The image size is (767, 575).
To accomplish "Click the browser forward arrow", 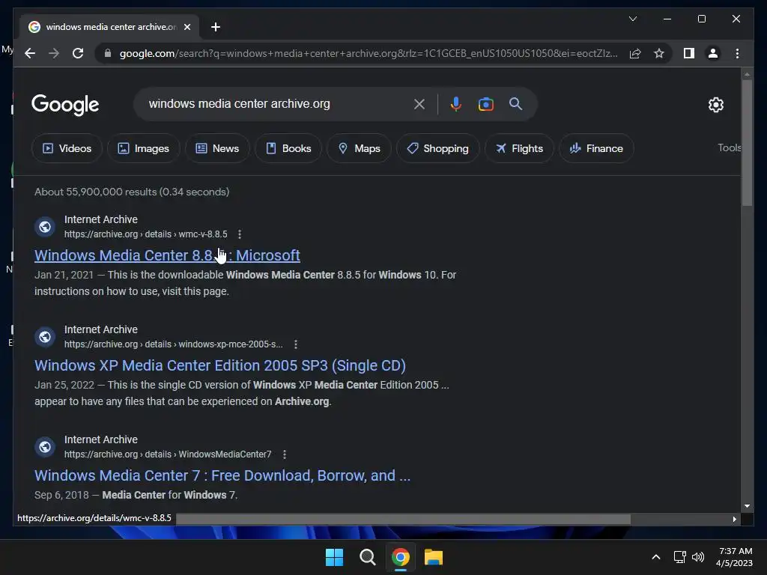I will point(54,53).
